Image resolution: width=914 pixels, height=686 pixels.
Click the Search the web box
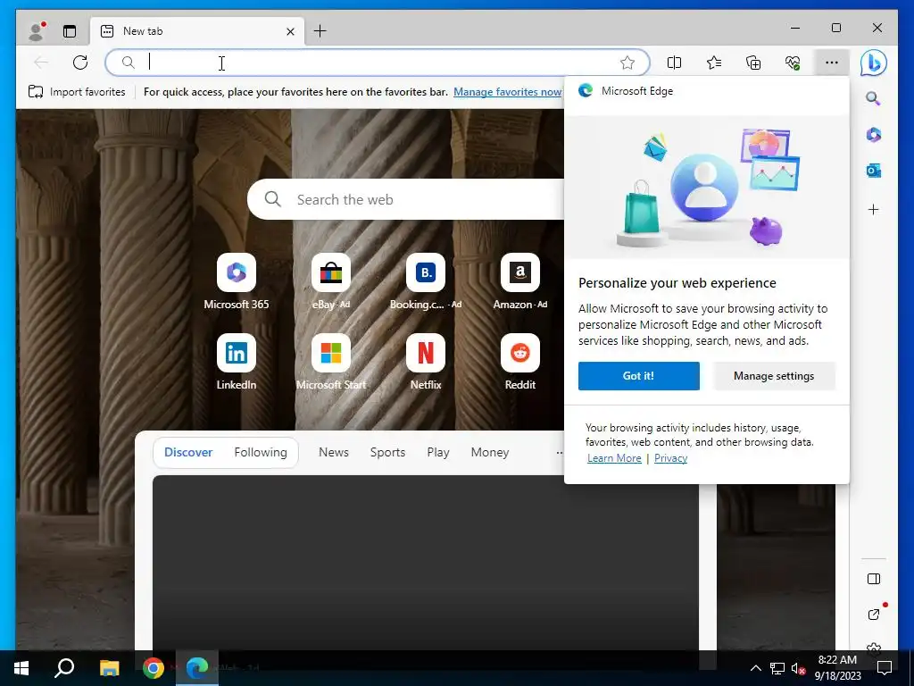click(408, 199)
